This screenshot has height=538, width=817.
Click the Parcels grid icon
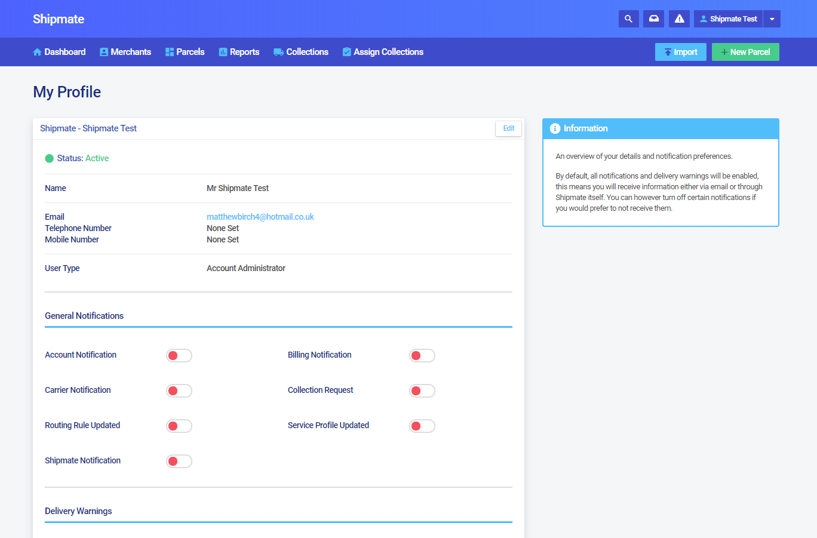(170, 52)
